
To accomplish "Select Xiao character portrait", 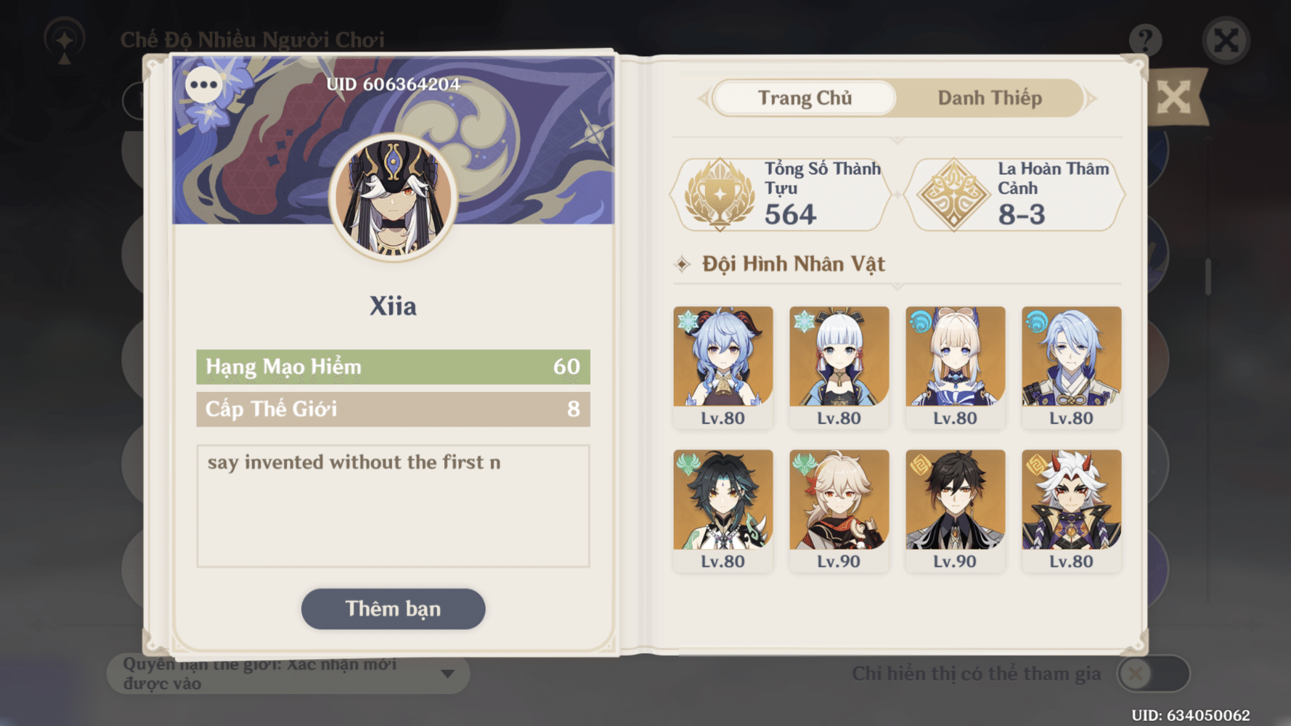I will pyautogui.click(x=723, y=510).
